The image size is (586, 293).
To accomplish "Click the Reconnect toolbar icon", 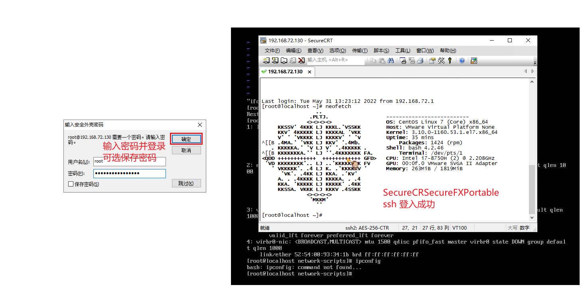I will point(293,60).
